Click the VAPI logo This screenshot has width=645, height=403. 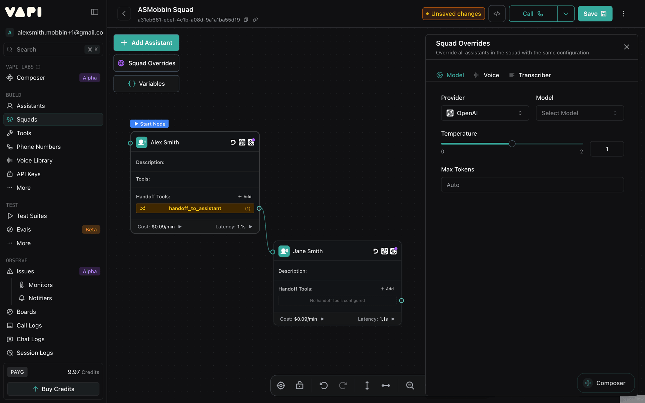click(x=23, y=12)
